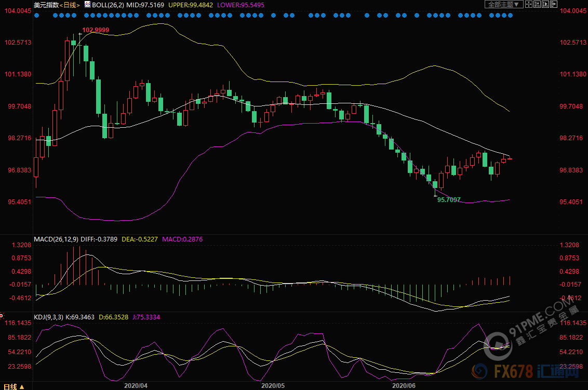Viewport: 588px width, 390px height.
Task: Click the MACD:0.2876 value
Action: 182,239
